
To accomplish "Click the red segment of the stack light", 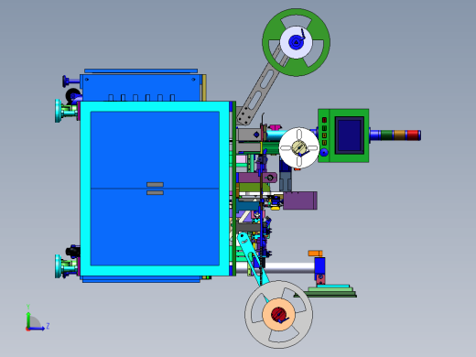I will coord(413,135).
